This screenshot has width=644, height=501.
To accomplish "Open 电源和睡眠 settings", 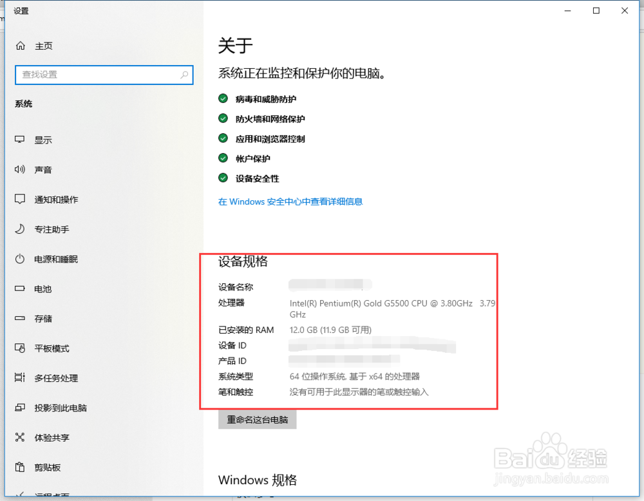I will [56, 259].
